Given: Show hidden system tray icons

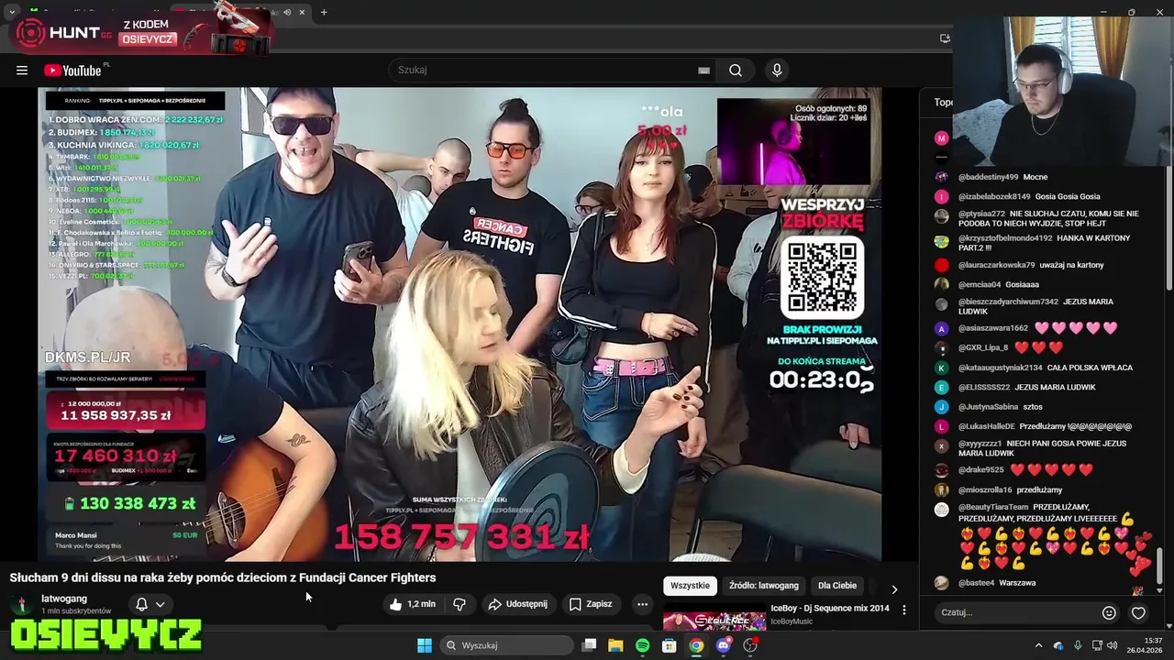Looking at the screenshot, I should tap(1038, 645).
